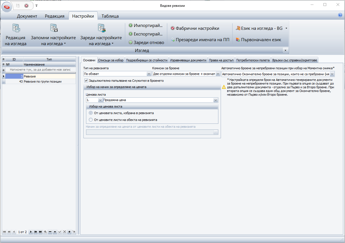Switch to Списъци за избор tab
345x243 pixels.
111,60
